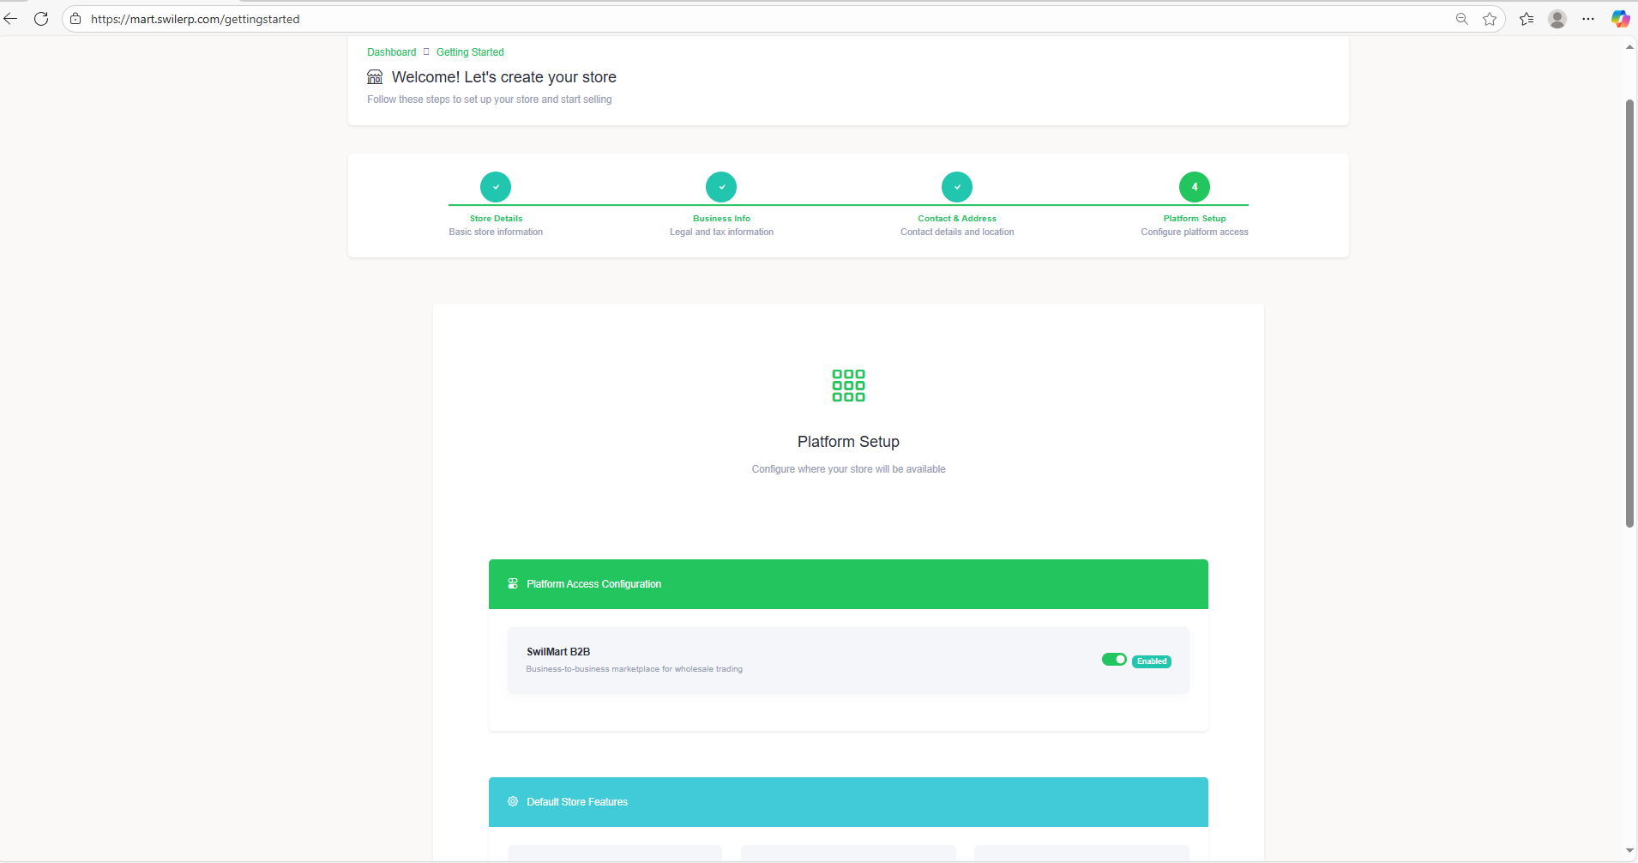Viewport: 1638px width, 863px height.
Task: Click the Business-to-business marketplace description text
Action: coord(635,669)
